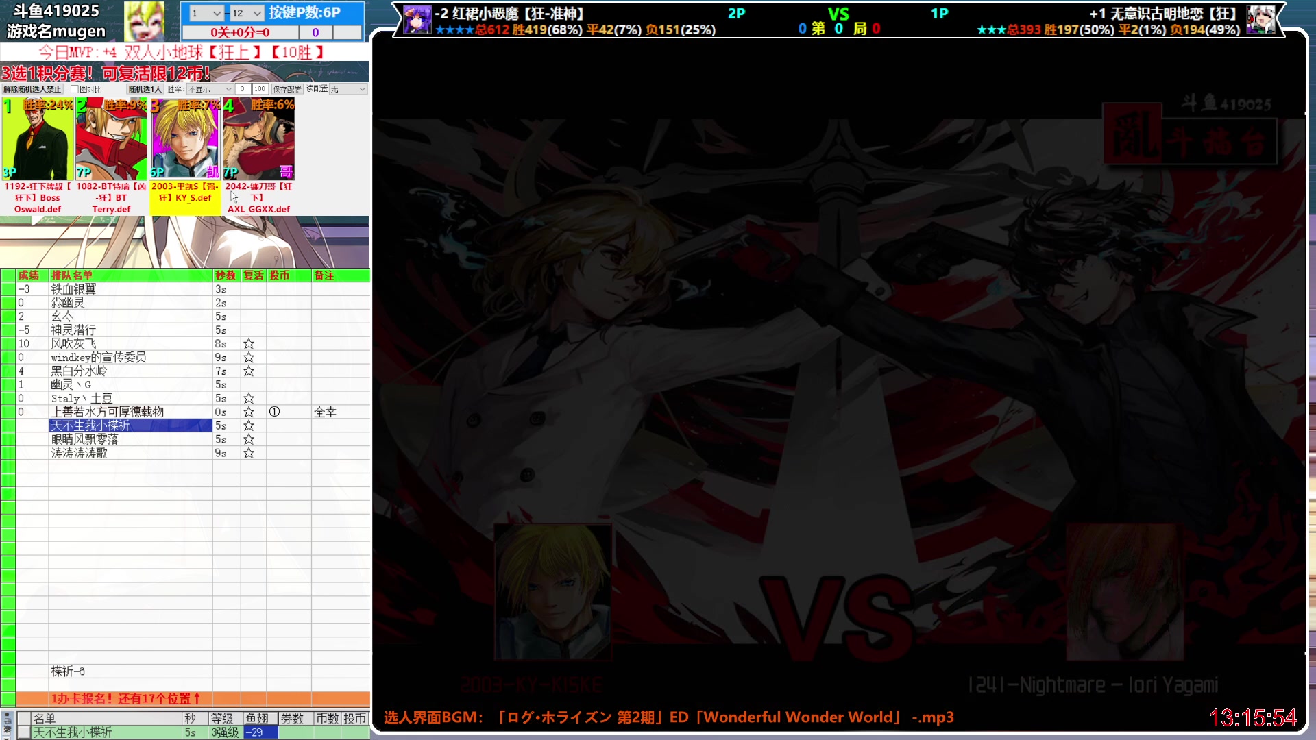Click the 复活 column header
The height and width of the screenshot is (740, 1316).
tap(254, 275)
